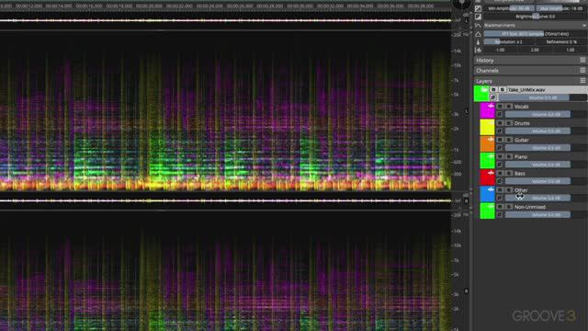Viewport: 588px width, 331px height.
Task: Click the Brightness Curve icon
Action: point(478,17)
